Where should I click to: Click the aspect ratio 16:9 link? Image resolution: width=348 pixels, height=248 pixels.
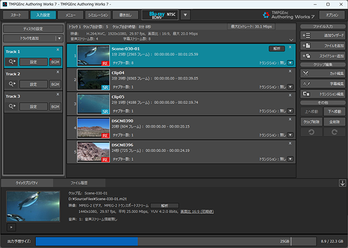(x=197, y=211)
